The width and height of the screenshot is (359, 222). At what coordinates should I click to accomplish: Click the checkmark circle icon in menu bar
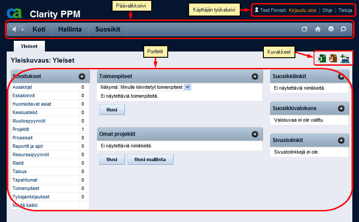point(331,29)
